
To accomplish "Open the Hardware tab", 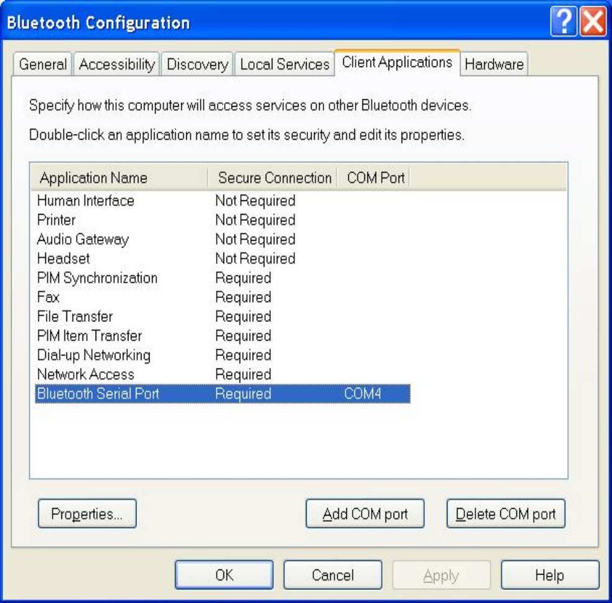I will click(x=494, y=64).
